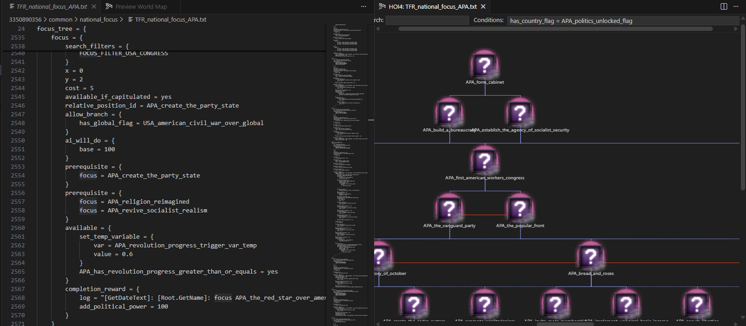Viewport: 746px width, 326px height.
Task: Click the APA_the_popular_front focus icon
Action: tap(520, 208)
